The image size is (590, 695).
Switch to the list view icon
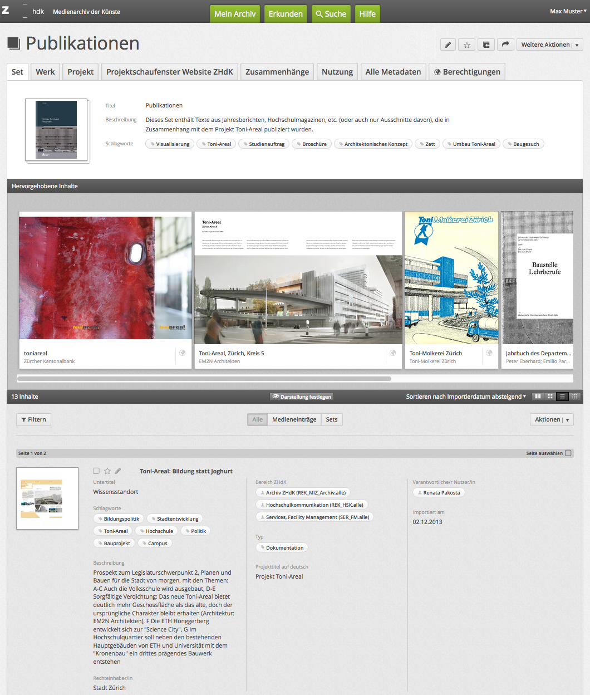coord(562,397)
